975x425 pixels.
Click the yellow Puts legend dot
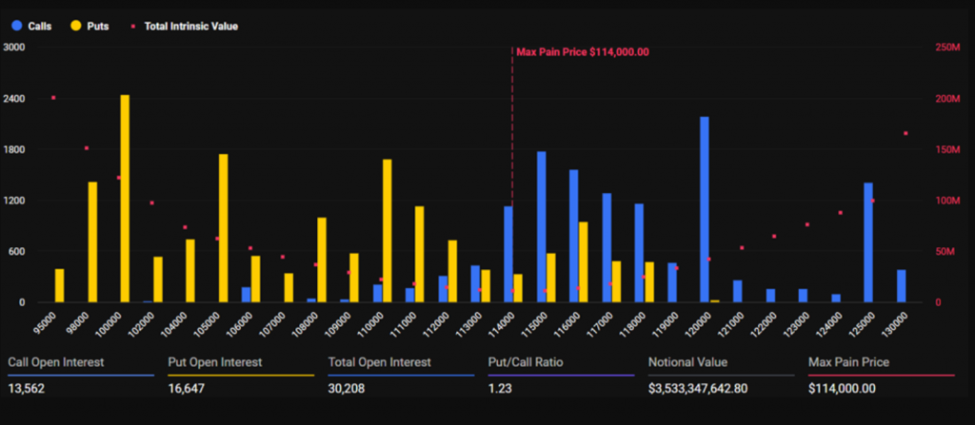click(x=74, y=26)
